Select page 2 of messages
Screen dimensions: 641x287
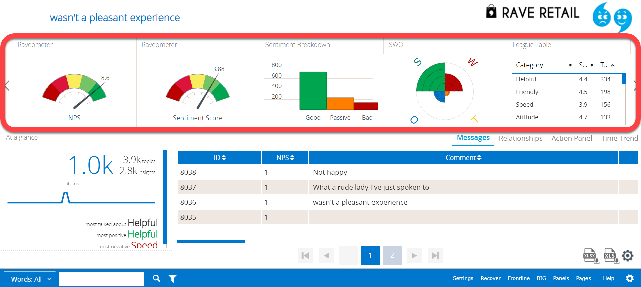tap(392, 256)
